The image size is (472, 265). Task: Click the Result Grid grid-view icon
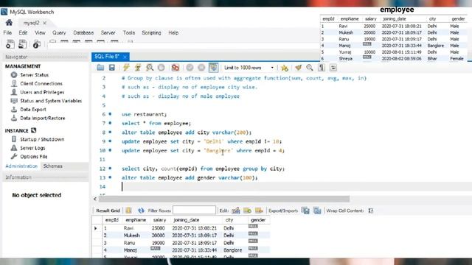128,211
